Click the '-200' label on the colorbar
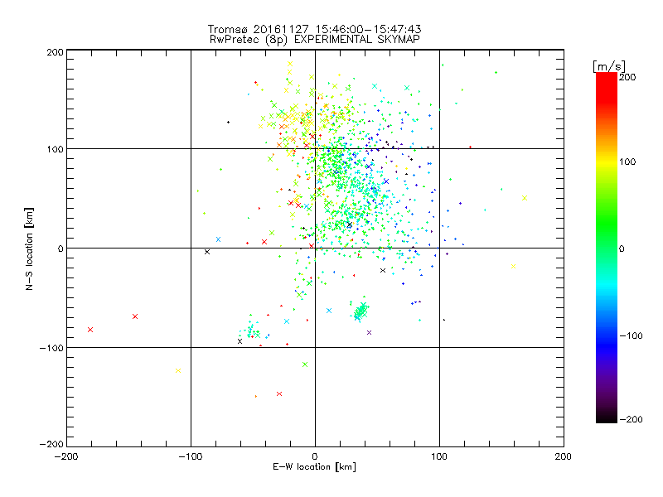This screenshot has width=663, height=497. click(631, 419)
